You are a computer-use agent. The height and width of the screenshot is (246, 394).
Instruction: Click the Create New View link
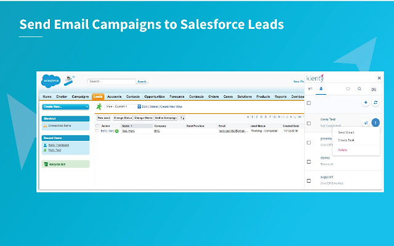coord(171,106)
